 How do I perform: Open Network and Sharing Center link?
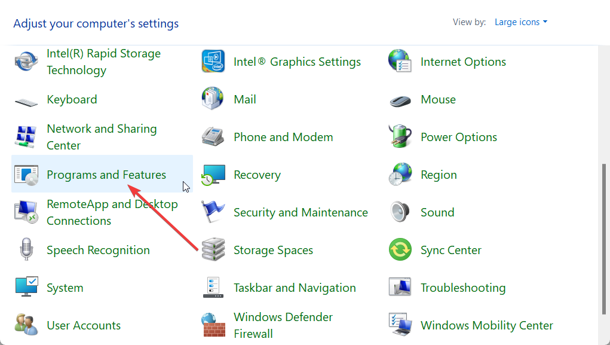(x=102, y=137)
